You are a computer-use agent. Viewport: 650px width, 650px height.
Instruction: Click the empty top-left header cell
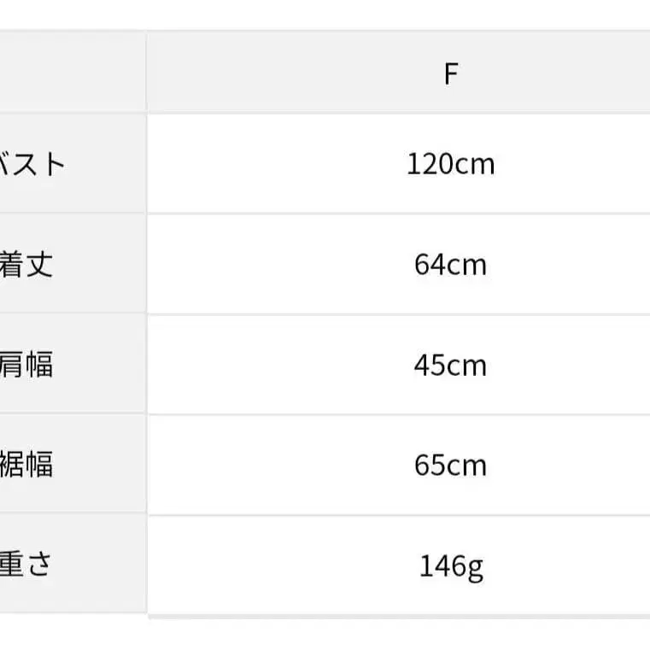click(73, 71)
